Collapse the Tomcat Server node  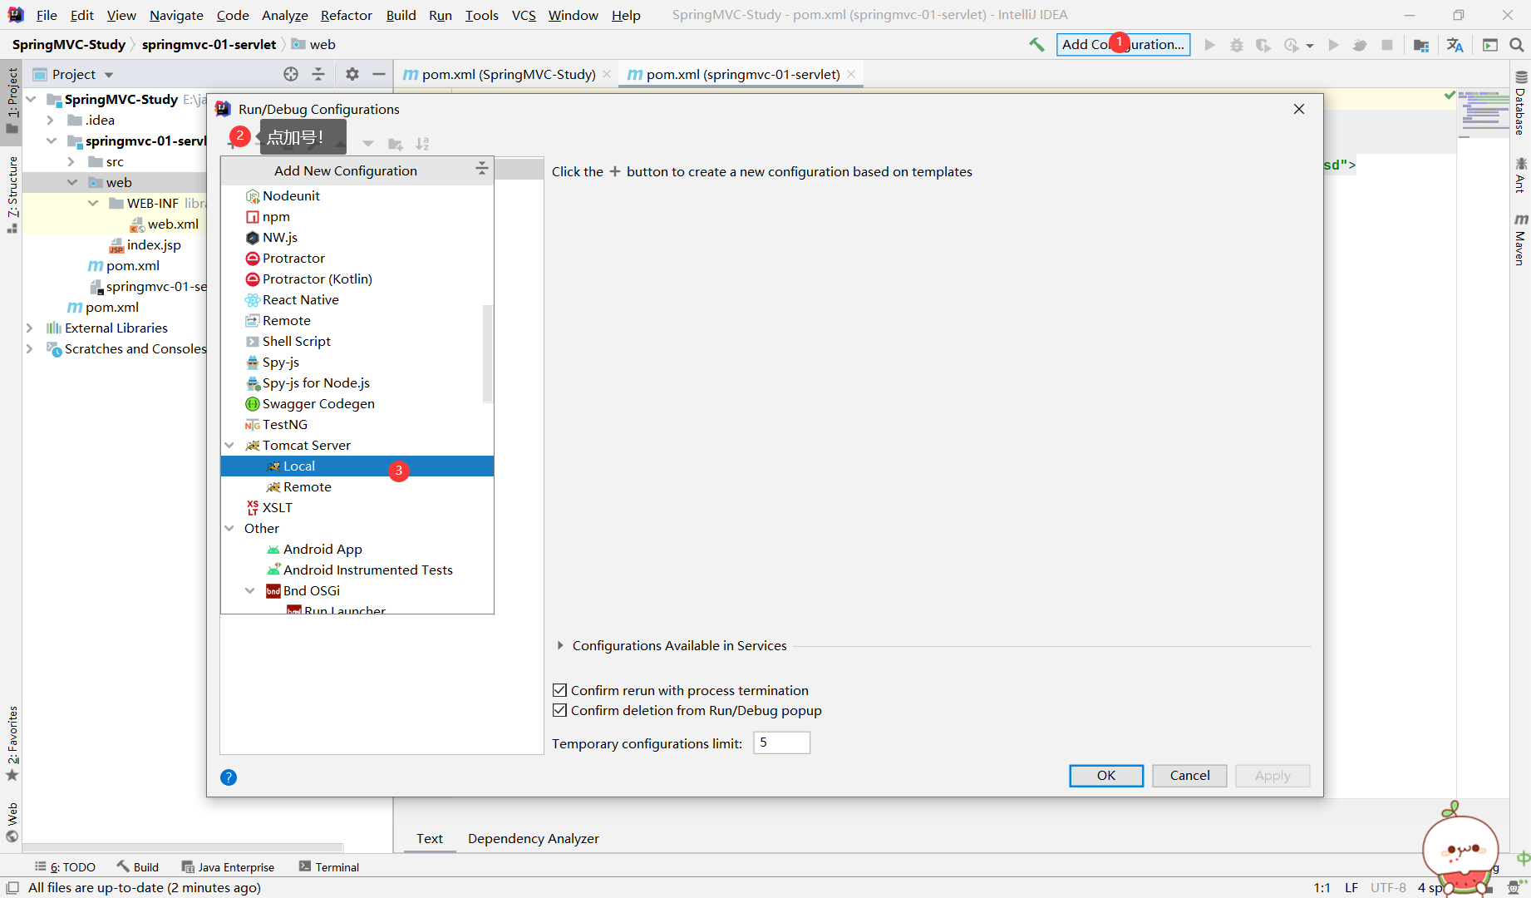pyautogui.click(x=229, y=445)
